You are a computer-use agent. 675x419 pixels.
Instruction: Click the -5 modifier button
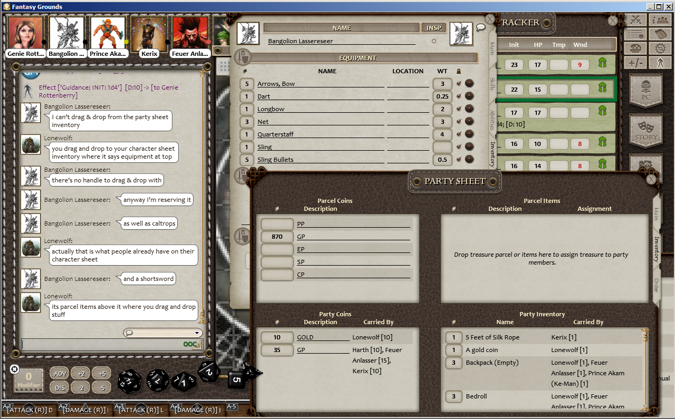click(x=102, y=387)
